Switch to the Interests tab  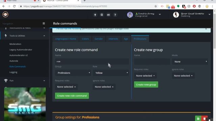113,39
